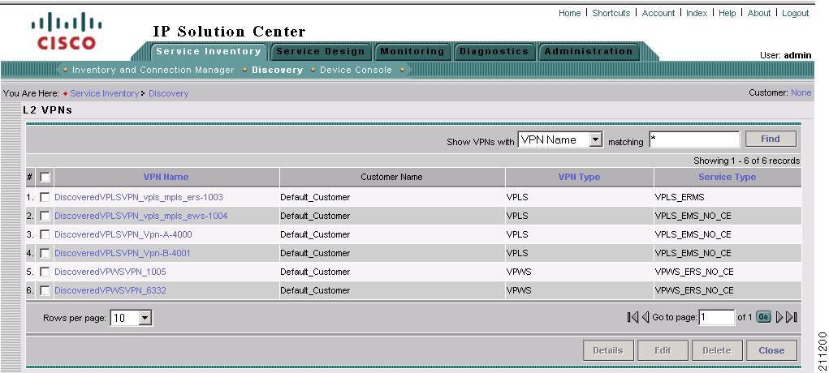The width and height of the screenshot is (829, 373).
Task: Open DiscoveredVPLSVPN_vpls_mpls_ews-1004 link
Action: 141,216
